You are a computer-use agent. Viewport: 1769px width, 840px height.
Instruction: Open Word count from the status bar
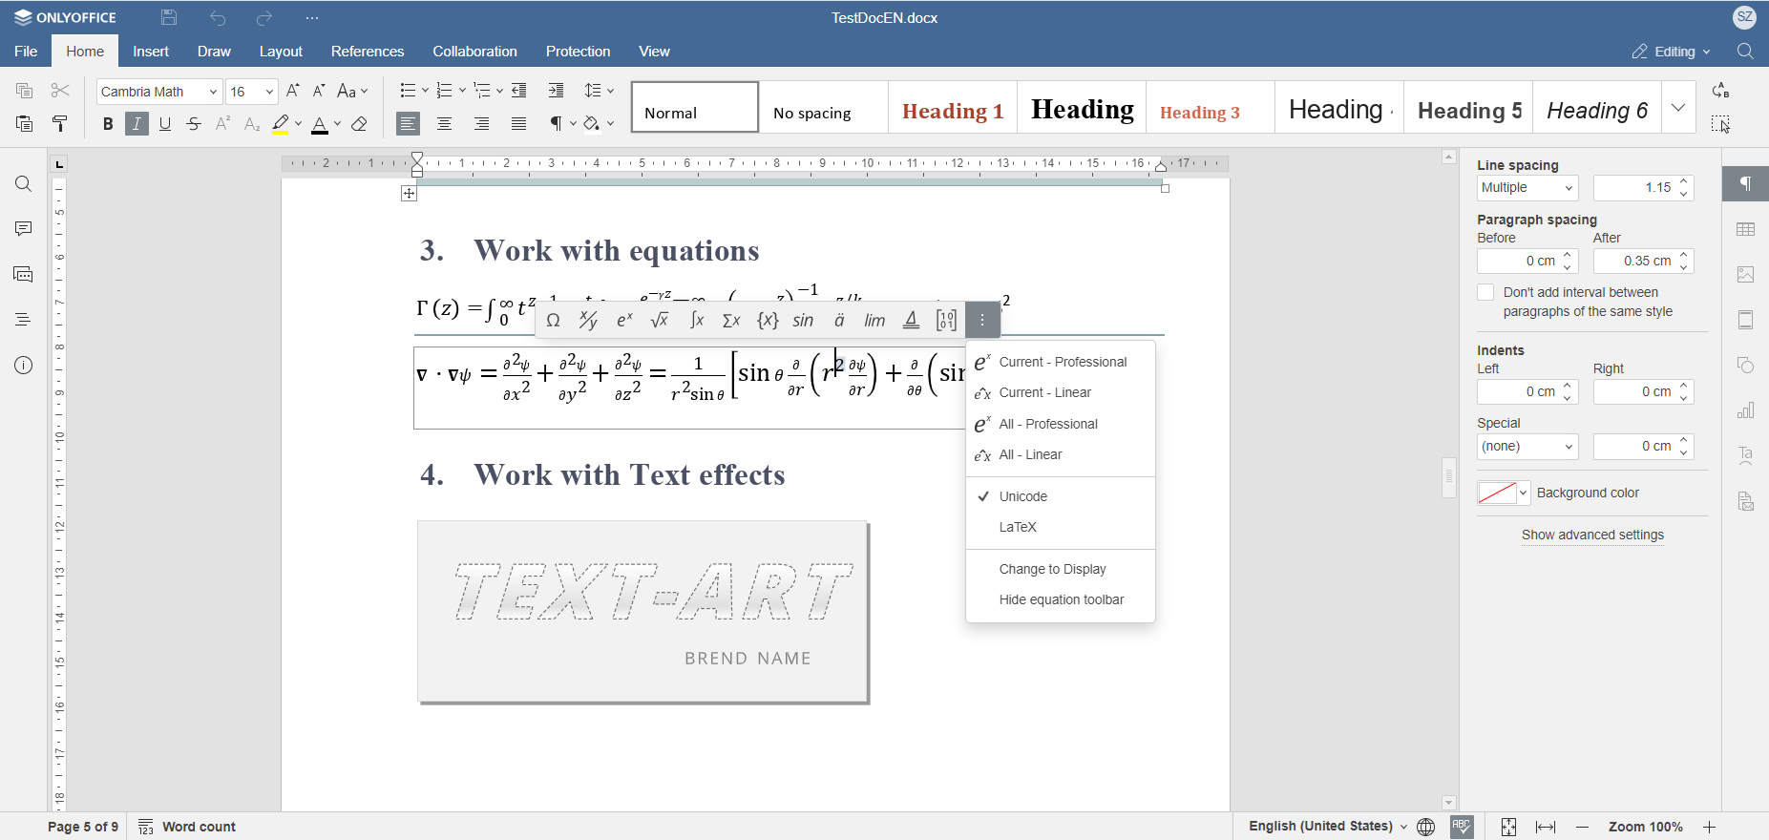coord(188,827)
